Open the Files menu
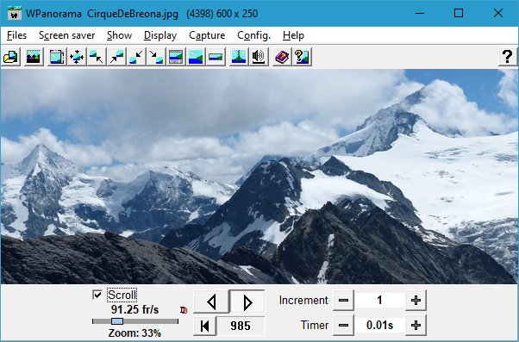 tap(16, 35)
